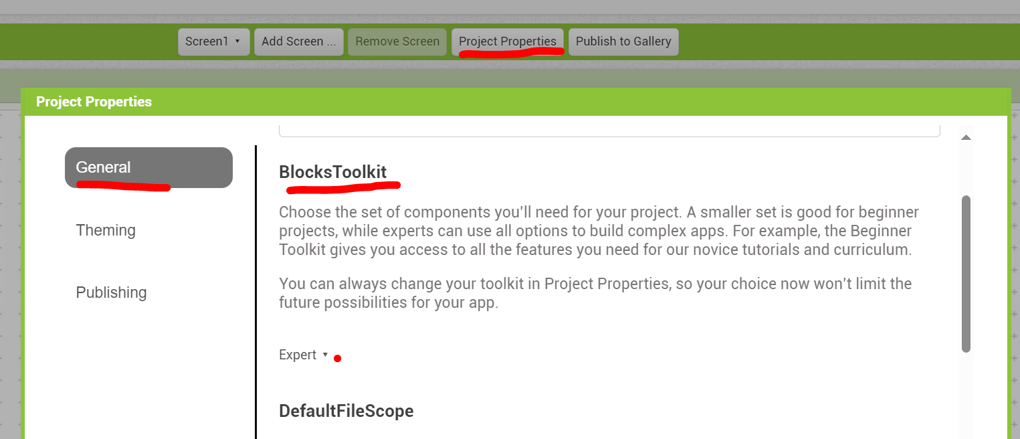Image resolution: width=1020 pixels, height=439 pixels.
Task: Switch to the Publishing tab
Action: tap(111, 292)
